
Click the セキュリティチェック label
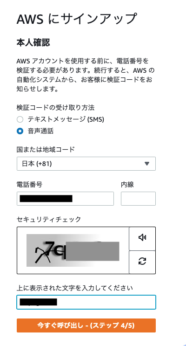[x=49, y=219]
